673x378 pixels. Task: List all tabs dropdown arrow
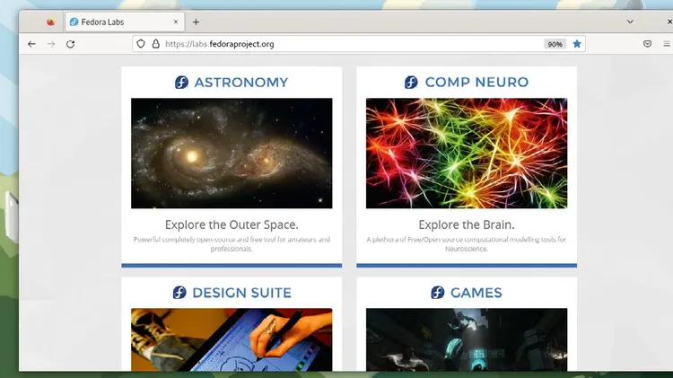click(x=630, y=22)
